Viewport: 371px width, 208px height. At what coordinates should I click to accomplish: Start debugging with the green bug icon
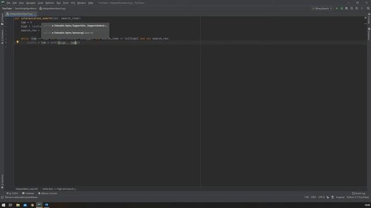point(341,8)
